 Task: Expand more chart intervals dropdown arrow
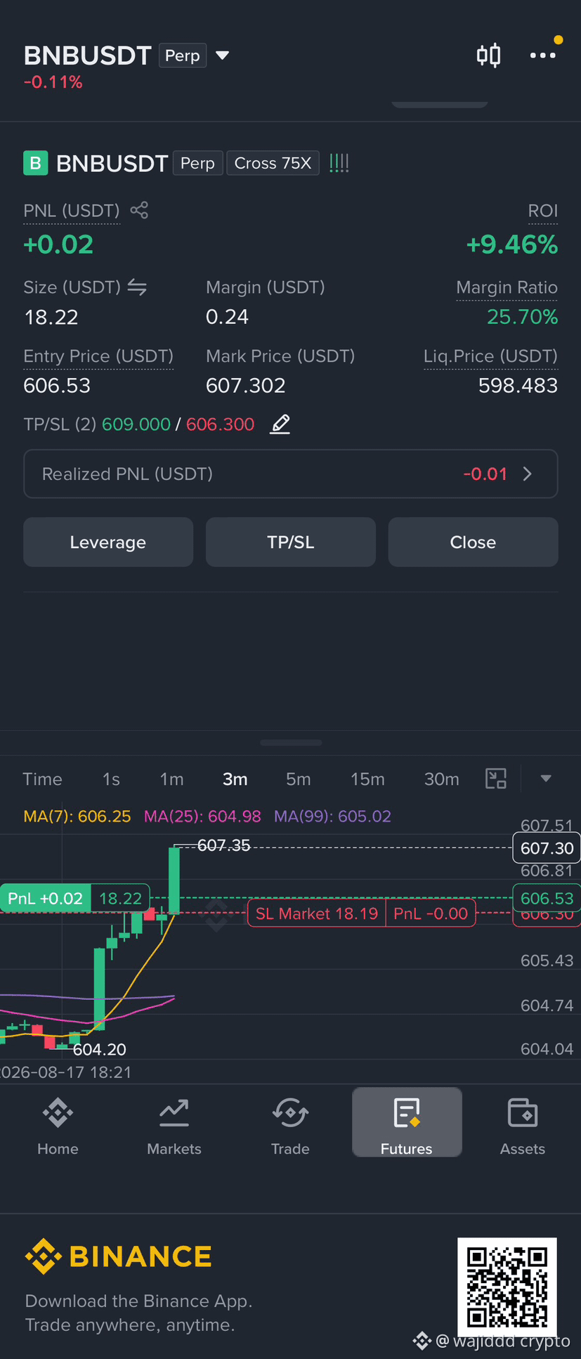coord(546,779)
